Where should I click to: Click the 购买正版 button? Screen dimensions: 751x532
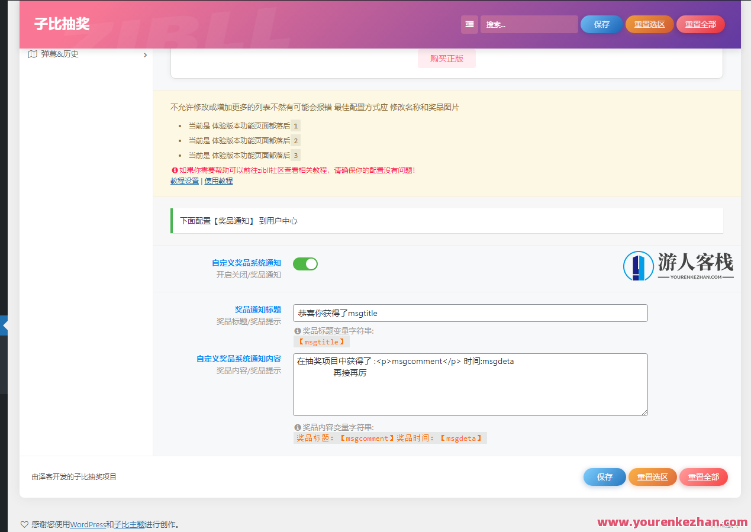[447, 59]
